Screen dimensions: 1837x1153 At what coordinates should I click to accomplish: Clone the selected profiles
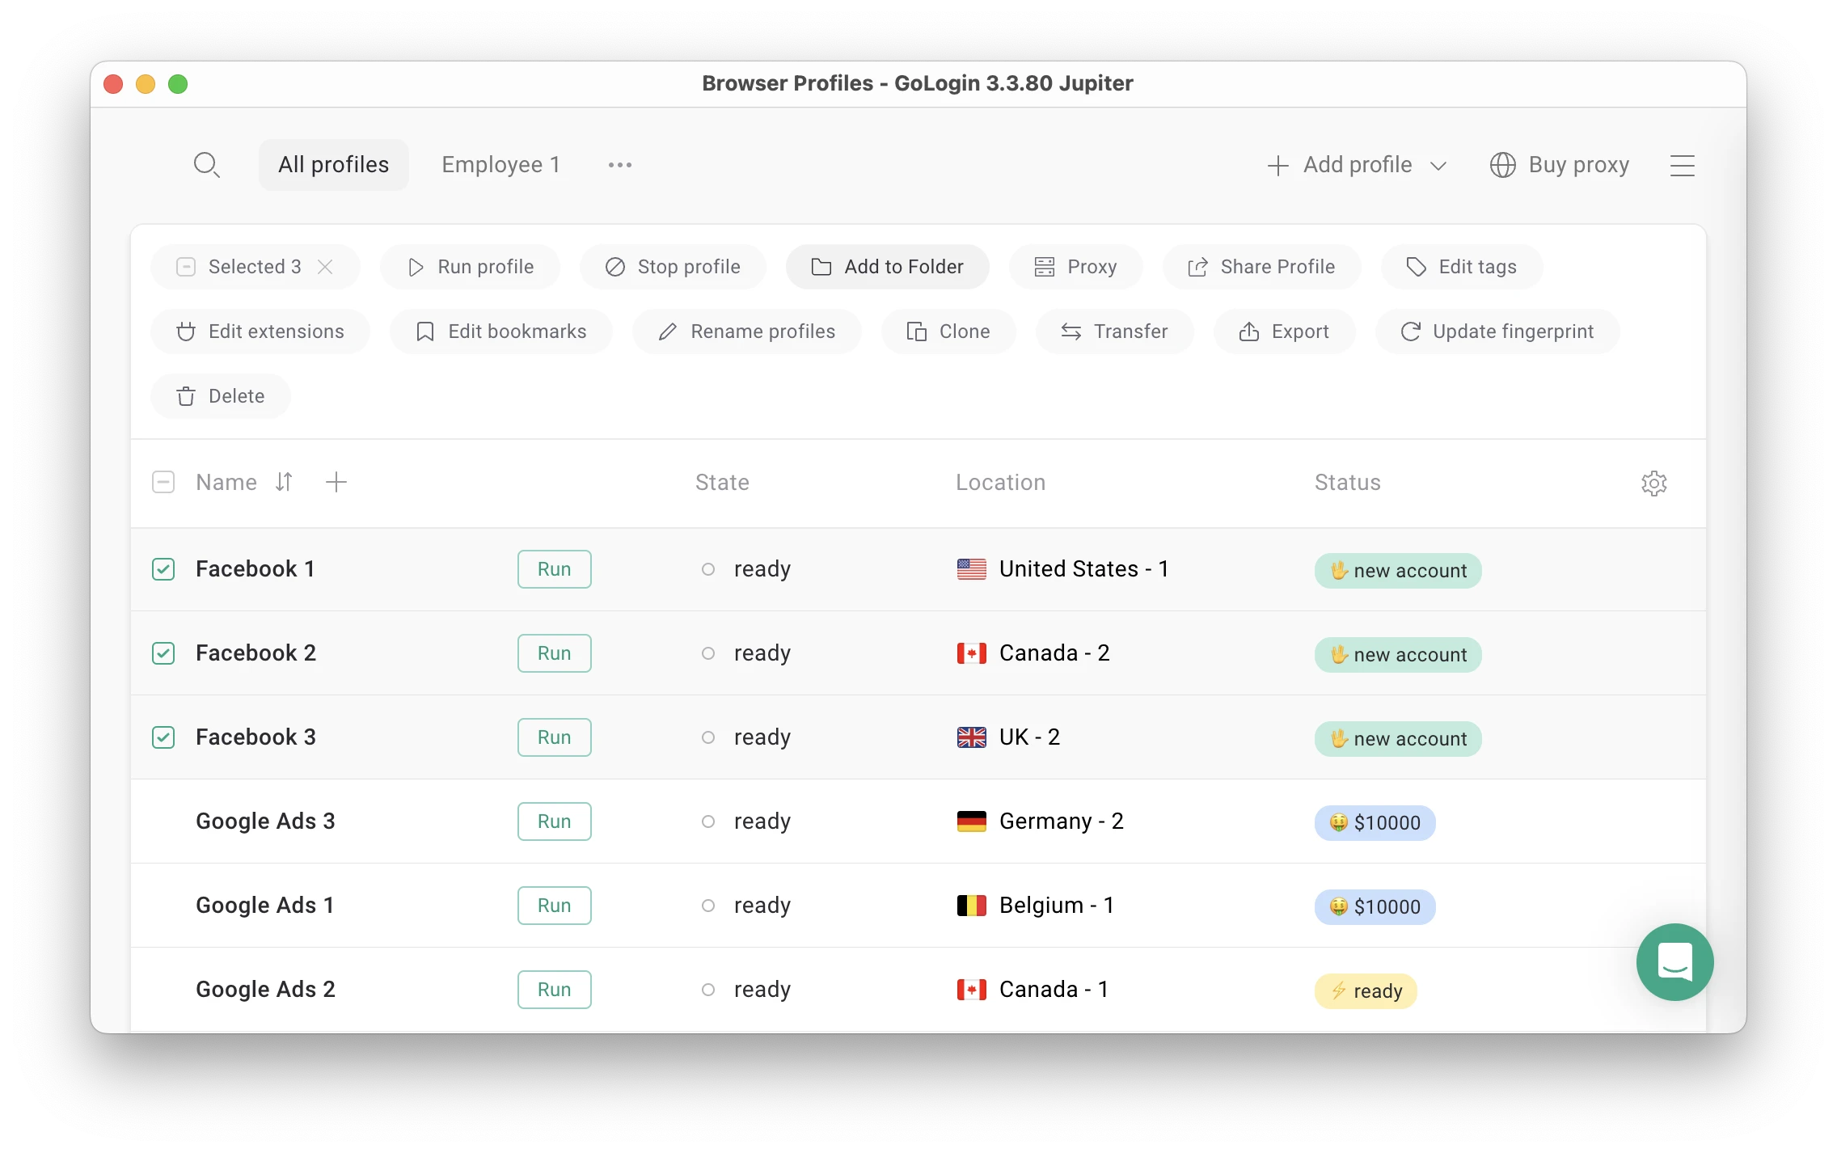pyautogui.click(x=948, y=332)
